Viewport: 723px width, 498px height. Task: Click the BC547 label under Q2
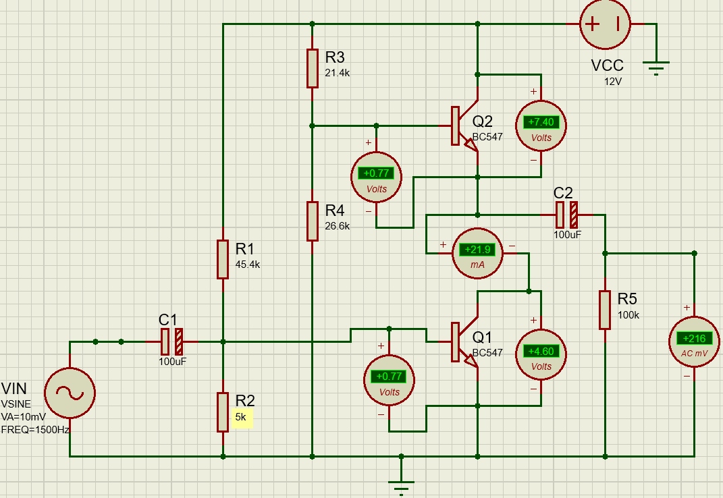pos(487,137)
